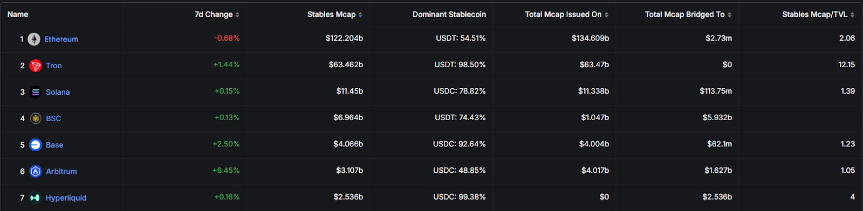Viewport: 863px width, 211px height.
Task: Click USDC: 92.64% dominant stablecoin cell
Action: click(x=459, y=144)
